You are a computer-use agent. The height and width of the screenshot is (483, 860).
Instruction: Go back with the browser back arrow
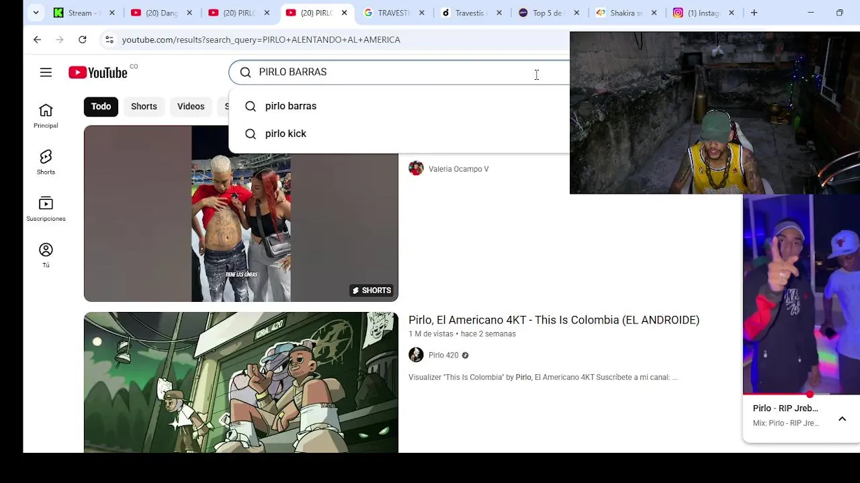[37, 40]
